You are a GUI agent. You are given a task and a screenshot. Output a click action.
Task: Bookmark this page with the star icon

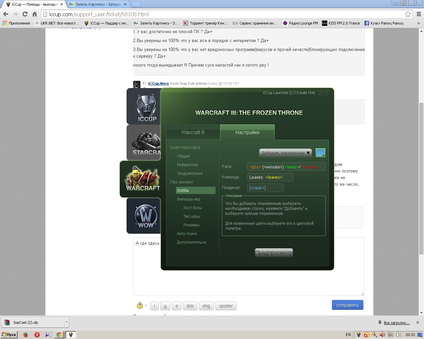408,14
